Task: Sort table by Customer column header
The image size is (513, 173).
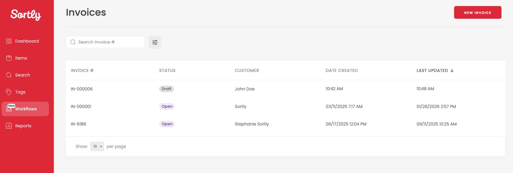Action: tap(247, 70)
